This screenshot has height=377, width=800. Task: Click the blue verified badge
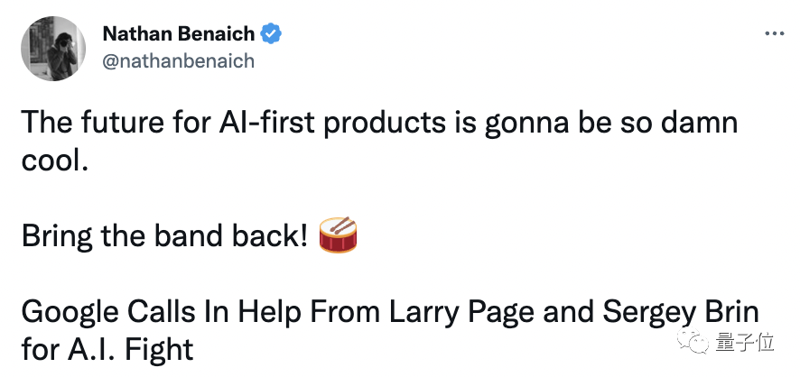click(271, 34)
